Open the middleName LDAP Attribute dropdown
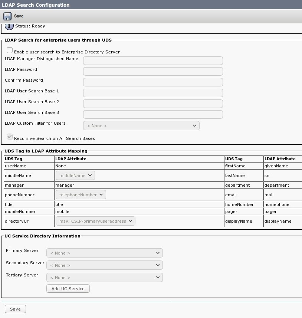 pyautogui.click(x=75, y=175)
